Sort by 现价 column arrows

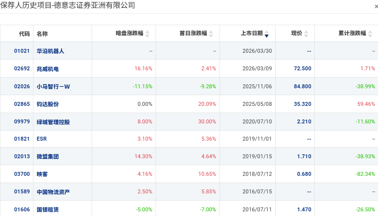[306, 34]
